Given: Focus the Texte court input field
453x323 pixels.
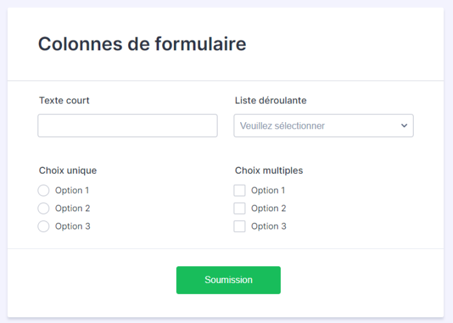Looking at the screenshot, I should [x=127, y=126].
